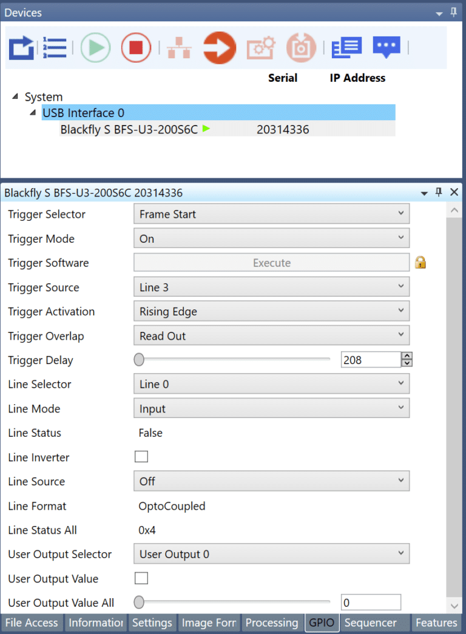466x634 pixels.
Task: Click the green streaming arrow next to Blackfly S
Action: 206,129
